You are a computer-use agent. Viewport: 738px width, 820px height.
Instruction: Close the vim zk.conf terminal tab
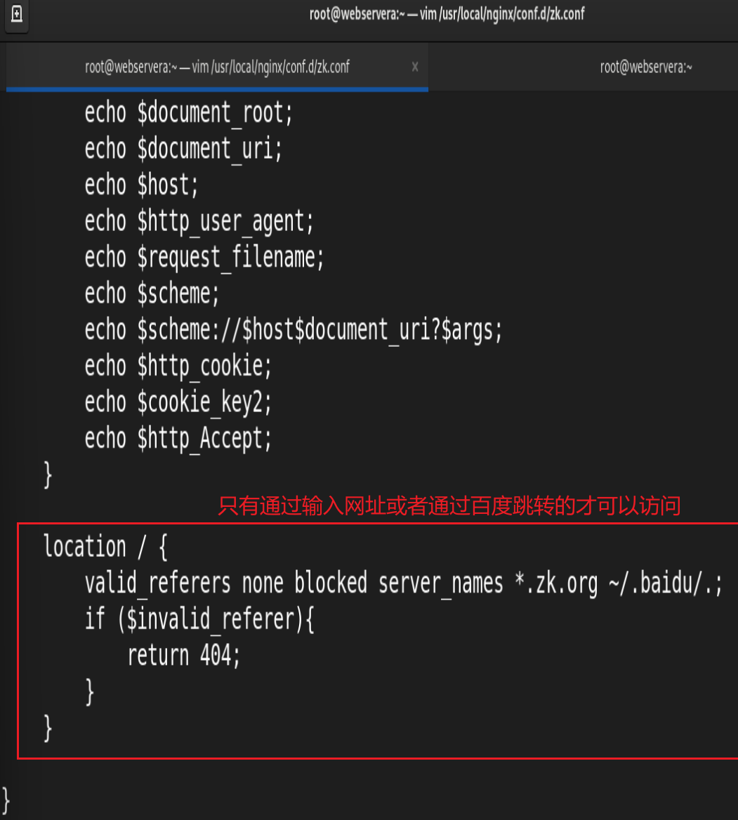415,67
